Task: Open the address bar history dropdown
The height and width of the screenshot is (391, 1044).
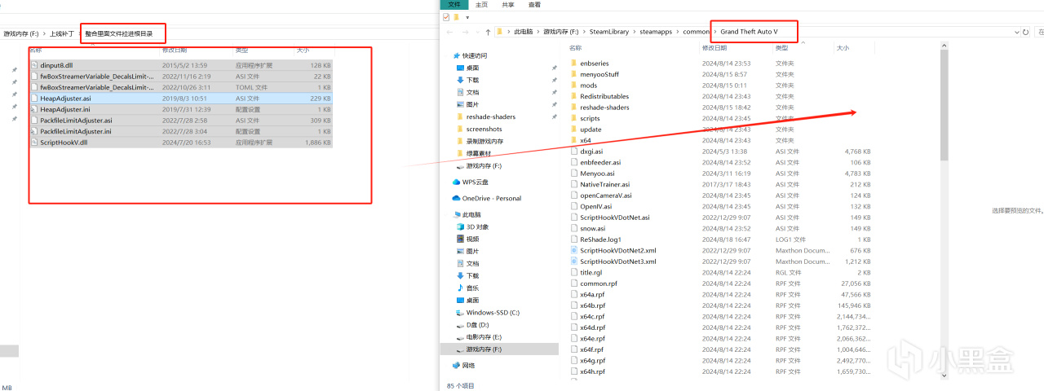Action: pyautogui.click(x=1015, y=32)
